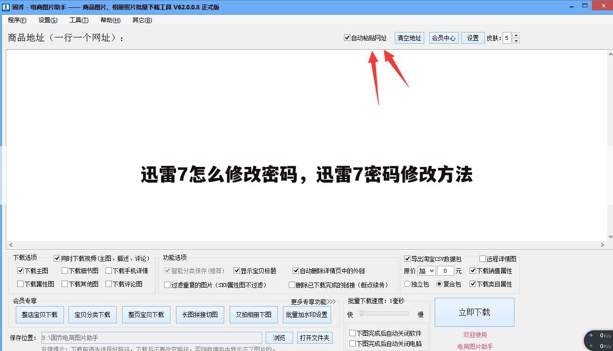This screenshot has height=351, width=613.
Task: Decrease the 皮肤 number with down arrow
Action: point(516,41)
